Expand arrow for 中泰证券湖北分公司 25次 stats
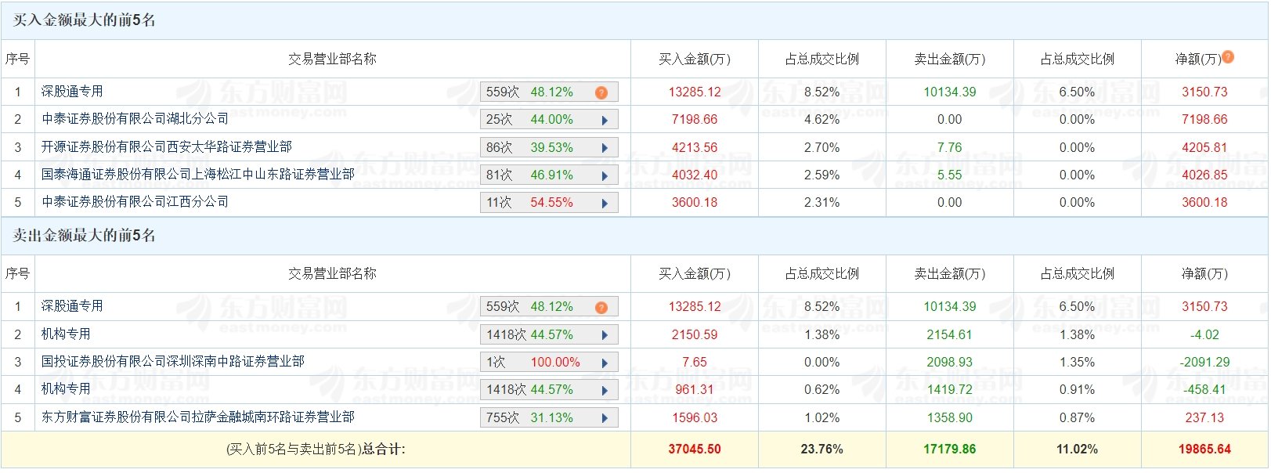 (x=605, y=120)
